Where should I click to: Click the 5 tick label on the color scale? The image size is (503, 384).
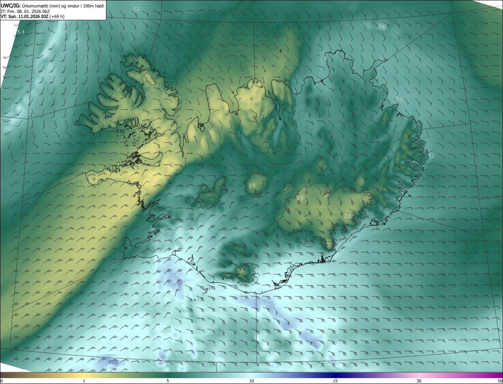click(168, 381)
